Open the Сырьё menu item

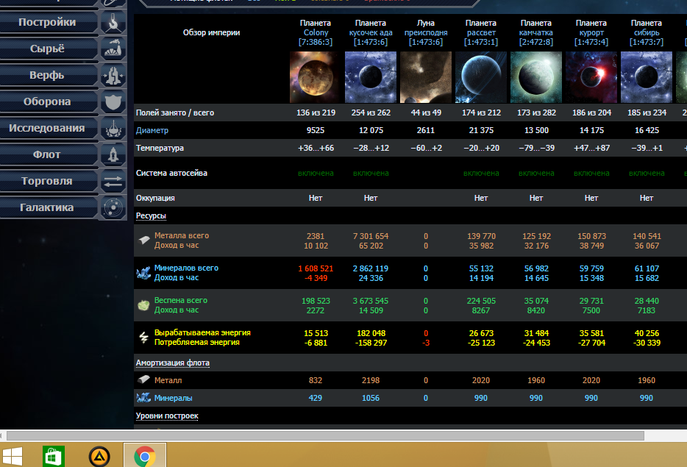point(47,49)
